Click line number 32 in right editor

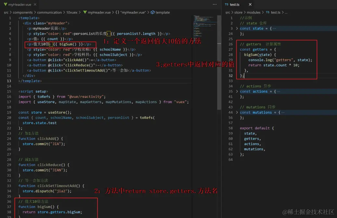pos(230,75)
